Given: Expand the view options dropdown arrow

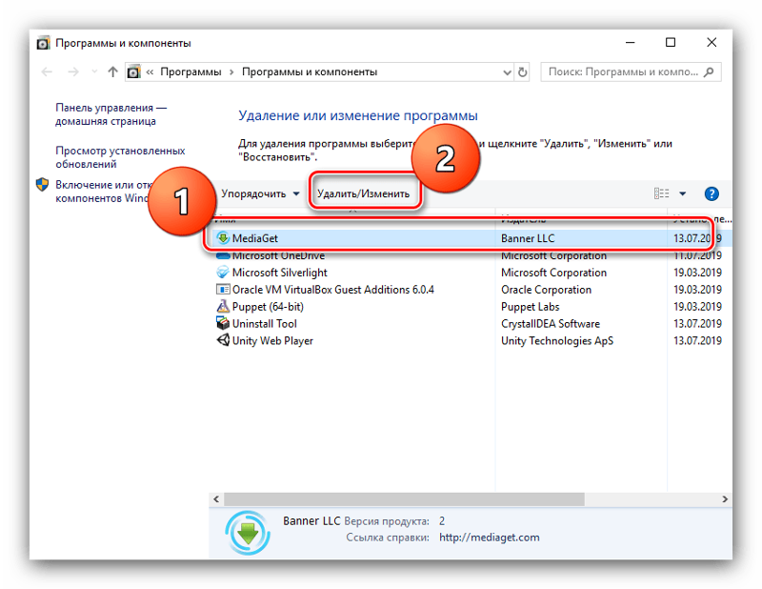Looking at the screenshot, I should tap(683, 193).
